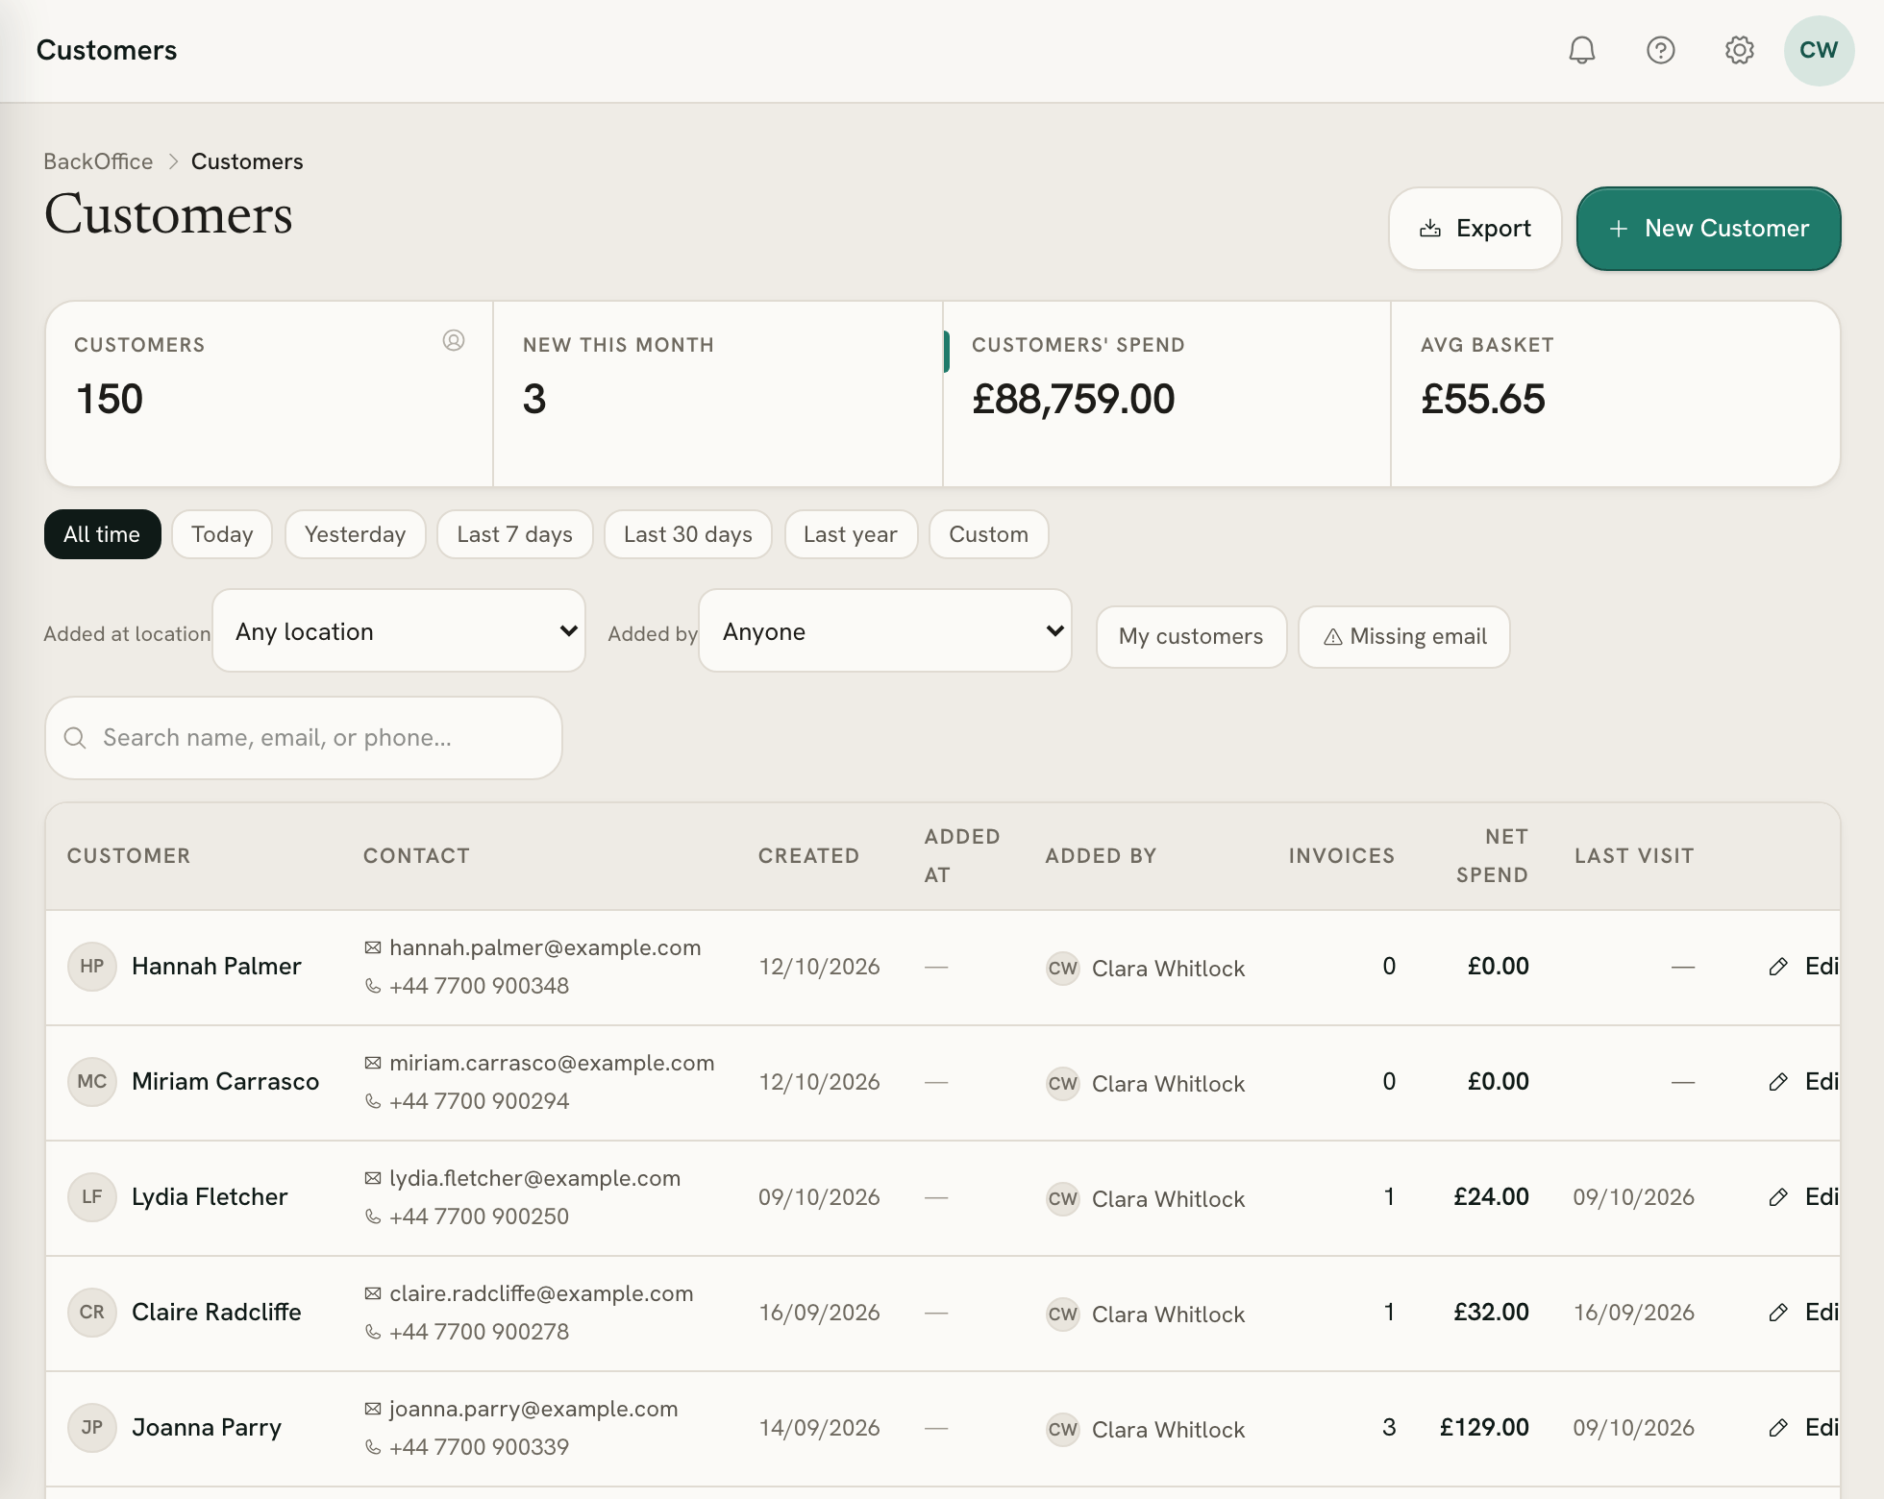Select the Custom date range
Viewport: 1884px width, 1499px height.
pos(989,534)
